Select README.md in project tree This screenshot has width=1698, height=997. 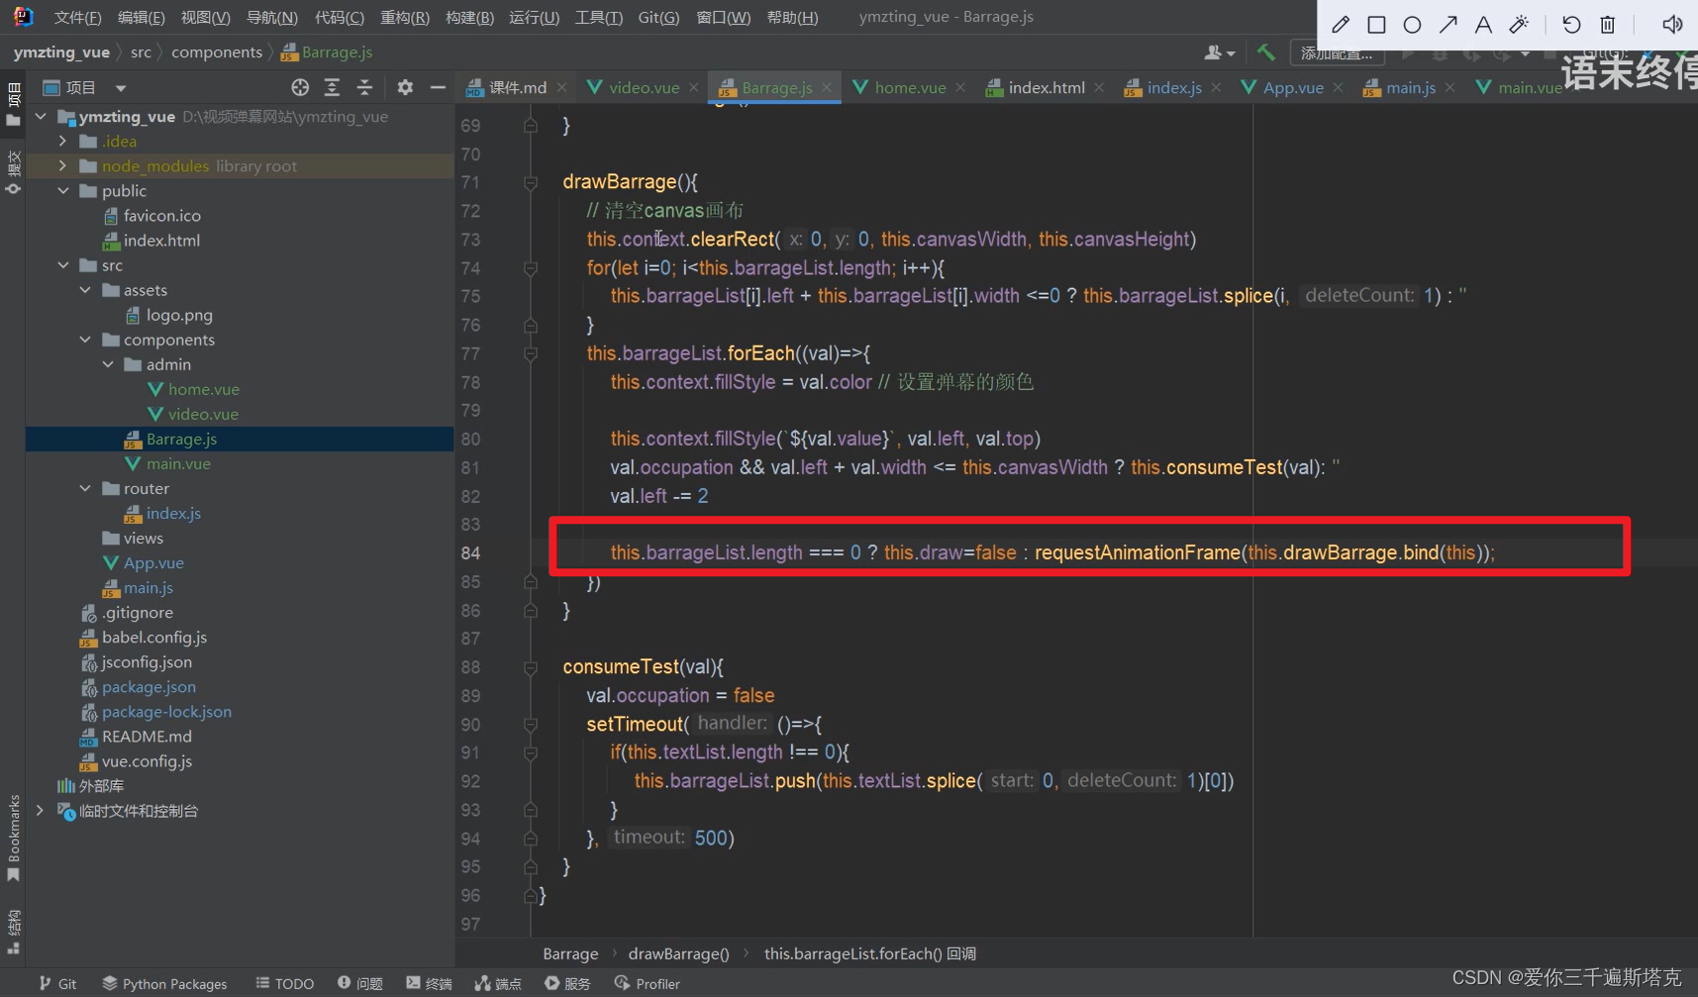tap(147, 737)
